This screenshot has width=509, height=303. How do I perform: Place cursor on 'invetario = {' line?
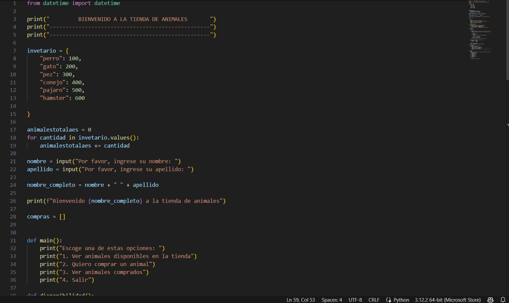click(48, 51)
